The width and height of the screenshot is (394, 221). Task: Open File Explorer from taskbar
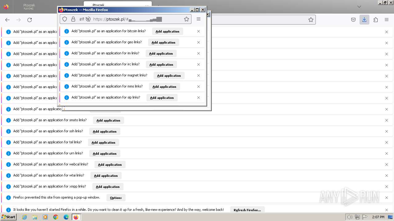click(35, 217)
